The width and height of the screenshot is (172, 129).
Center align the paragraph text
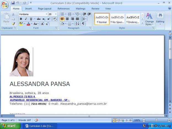coord(67,19)
